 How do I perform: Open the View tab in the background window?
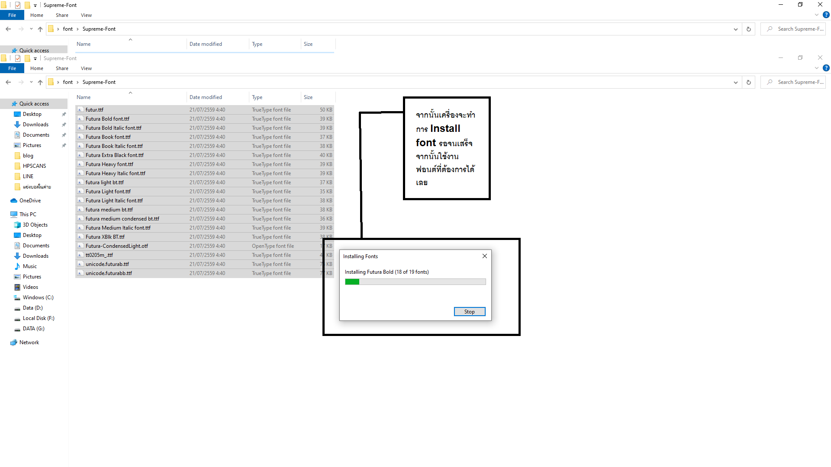[x=86, y=15]
